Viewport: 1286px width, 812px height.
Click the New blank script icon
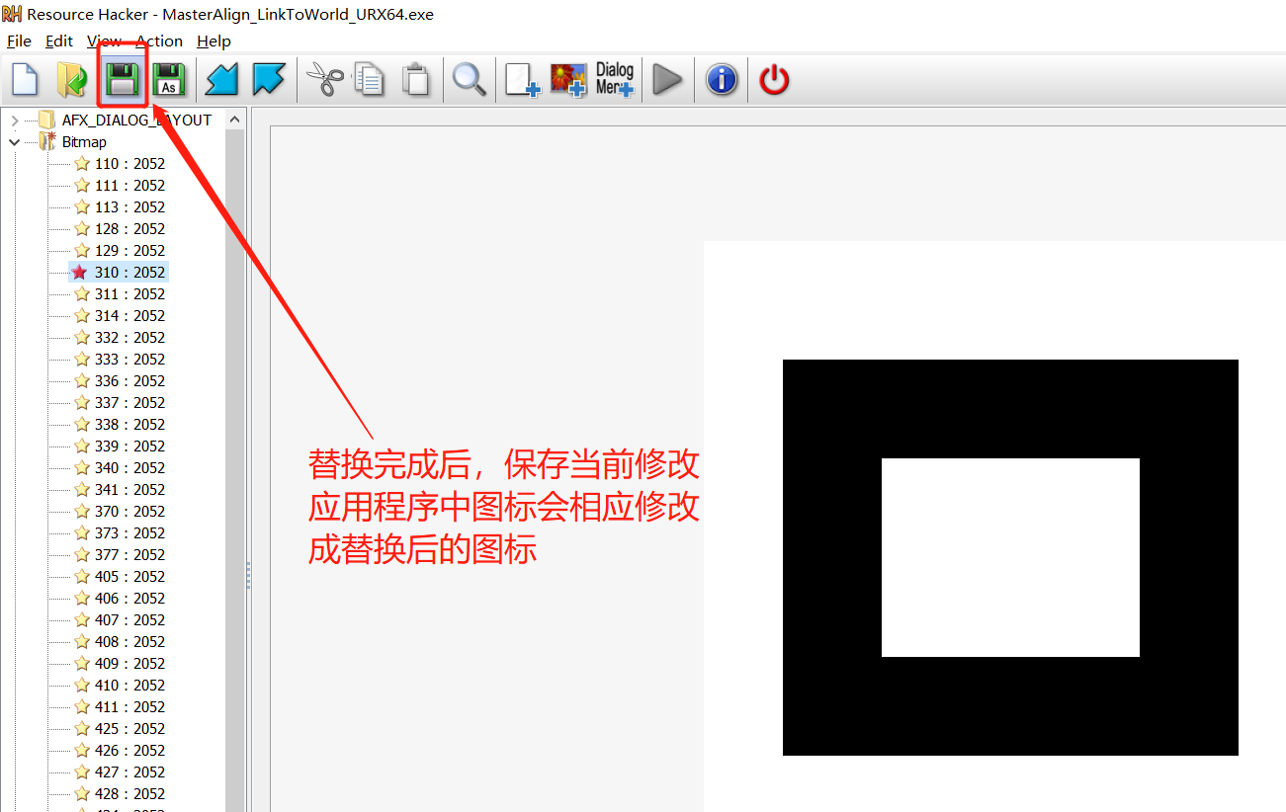tap(25, 80)
